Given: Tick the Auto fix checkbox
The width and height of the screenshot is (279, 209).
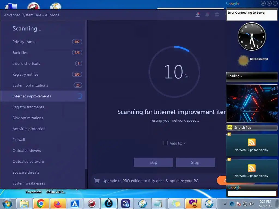Looking at the screenshot, I should coord(165,143).
